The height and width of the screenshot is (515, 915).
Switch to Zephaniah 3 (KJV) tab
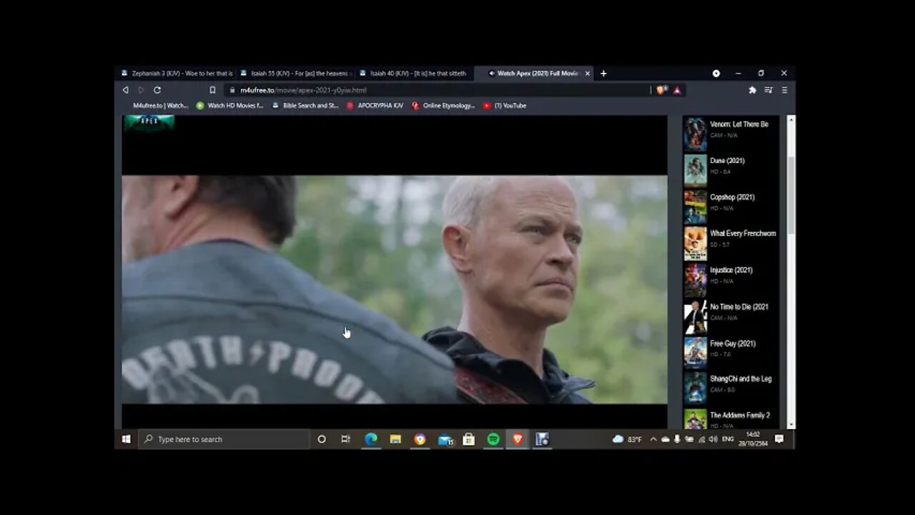coord(177,73)
